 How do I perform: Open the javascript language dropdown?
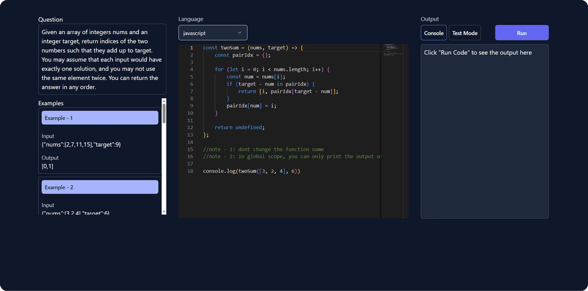click(x=213, y=33)
